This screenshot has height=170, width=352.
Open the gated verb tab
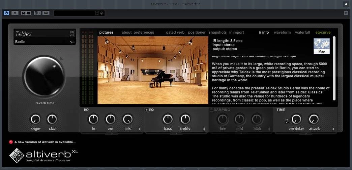[x=175, y=33]
